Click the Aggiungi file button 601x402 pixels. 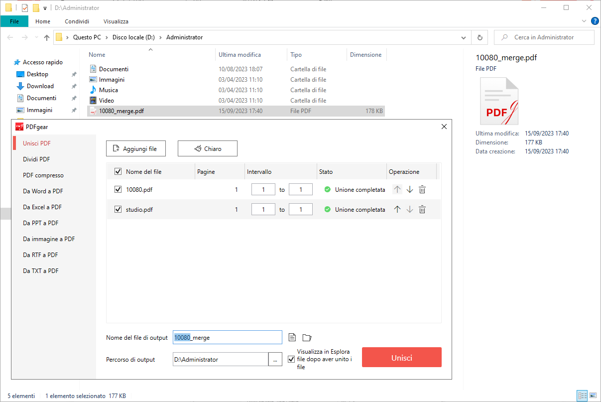(x=135, y=148)
